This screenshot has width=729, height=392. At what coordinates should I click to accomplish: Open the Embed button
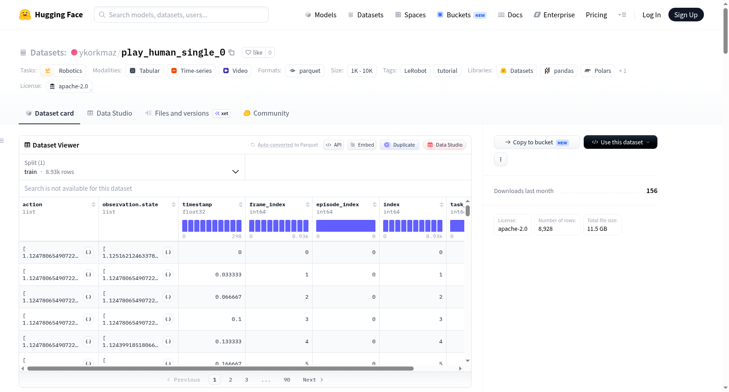point(362,145)
